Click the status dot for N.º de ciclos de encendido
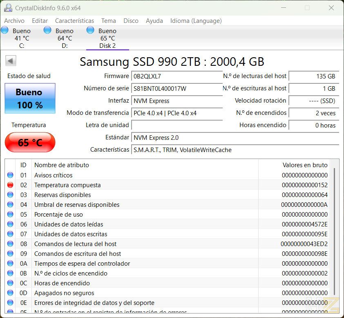This screenshot has width=344, height=318. (10, 273)
